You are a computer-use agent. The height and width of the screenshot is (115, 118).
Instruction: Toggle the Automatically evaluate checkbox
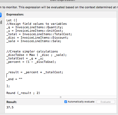coord(66,102)
